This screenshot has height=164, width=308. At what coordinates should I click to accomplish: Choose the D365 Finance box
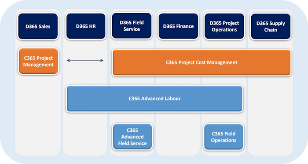178,26
